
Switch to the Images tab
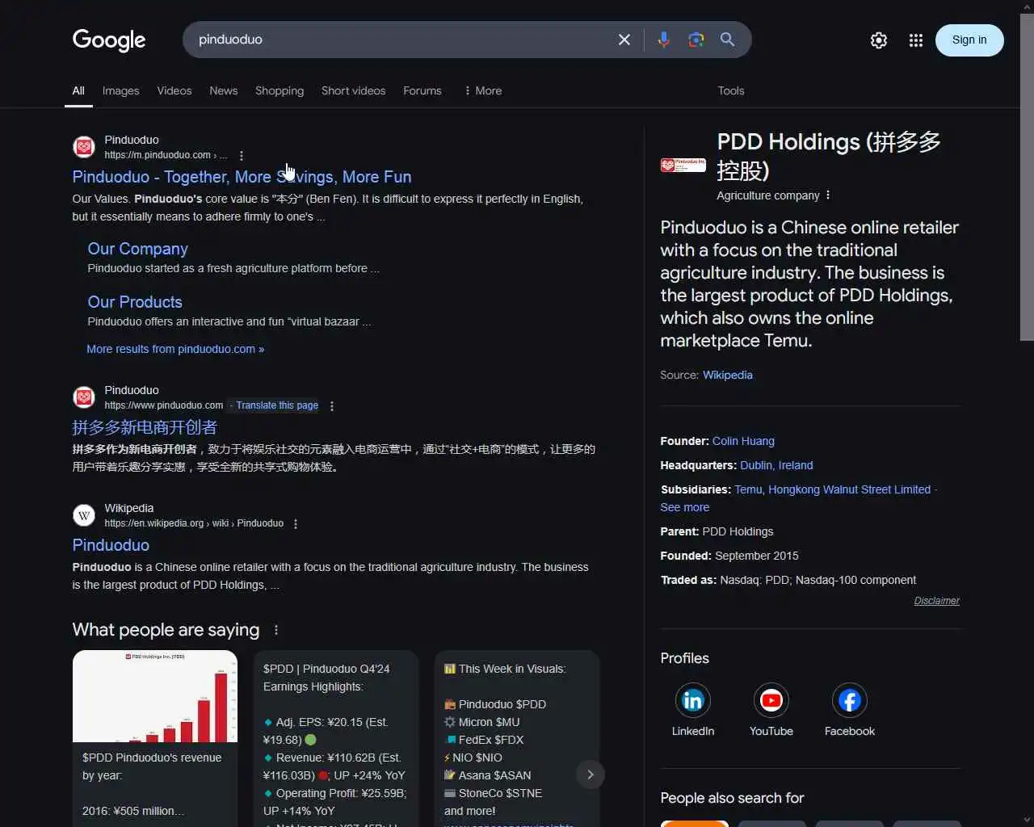click(121, 90)
